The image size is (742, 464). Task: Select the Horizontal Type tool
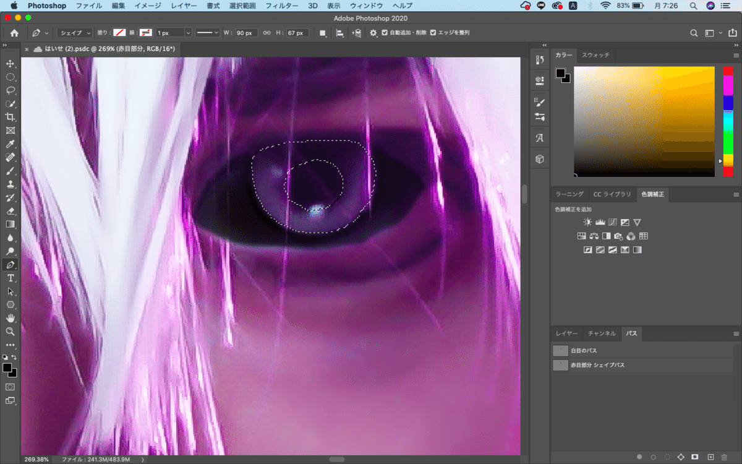[11, 278]
